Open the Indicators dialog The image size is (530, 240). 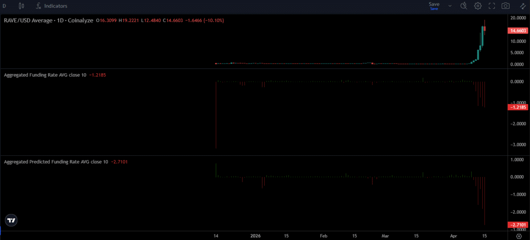point(51,6)
